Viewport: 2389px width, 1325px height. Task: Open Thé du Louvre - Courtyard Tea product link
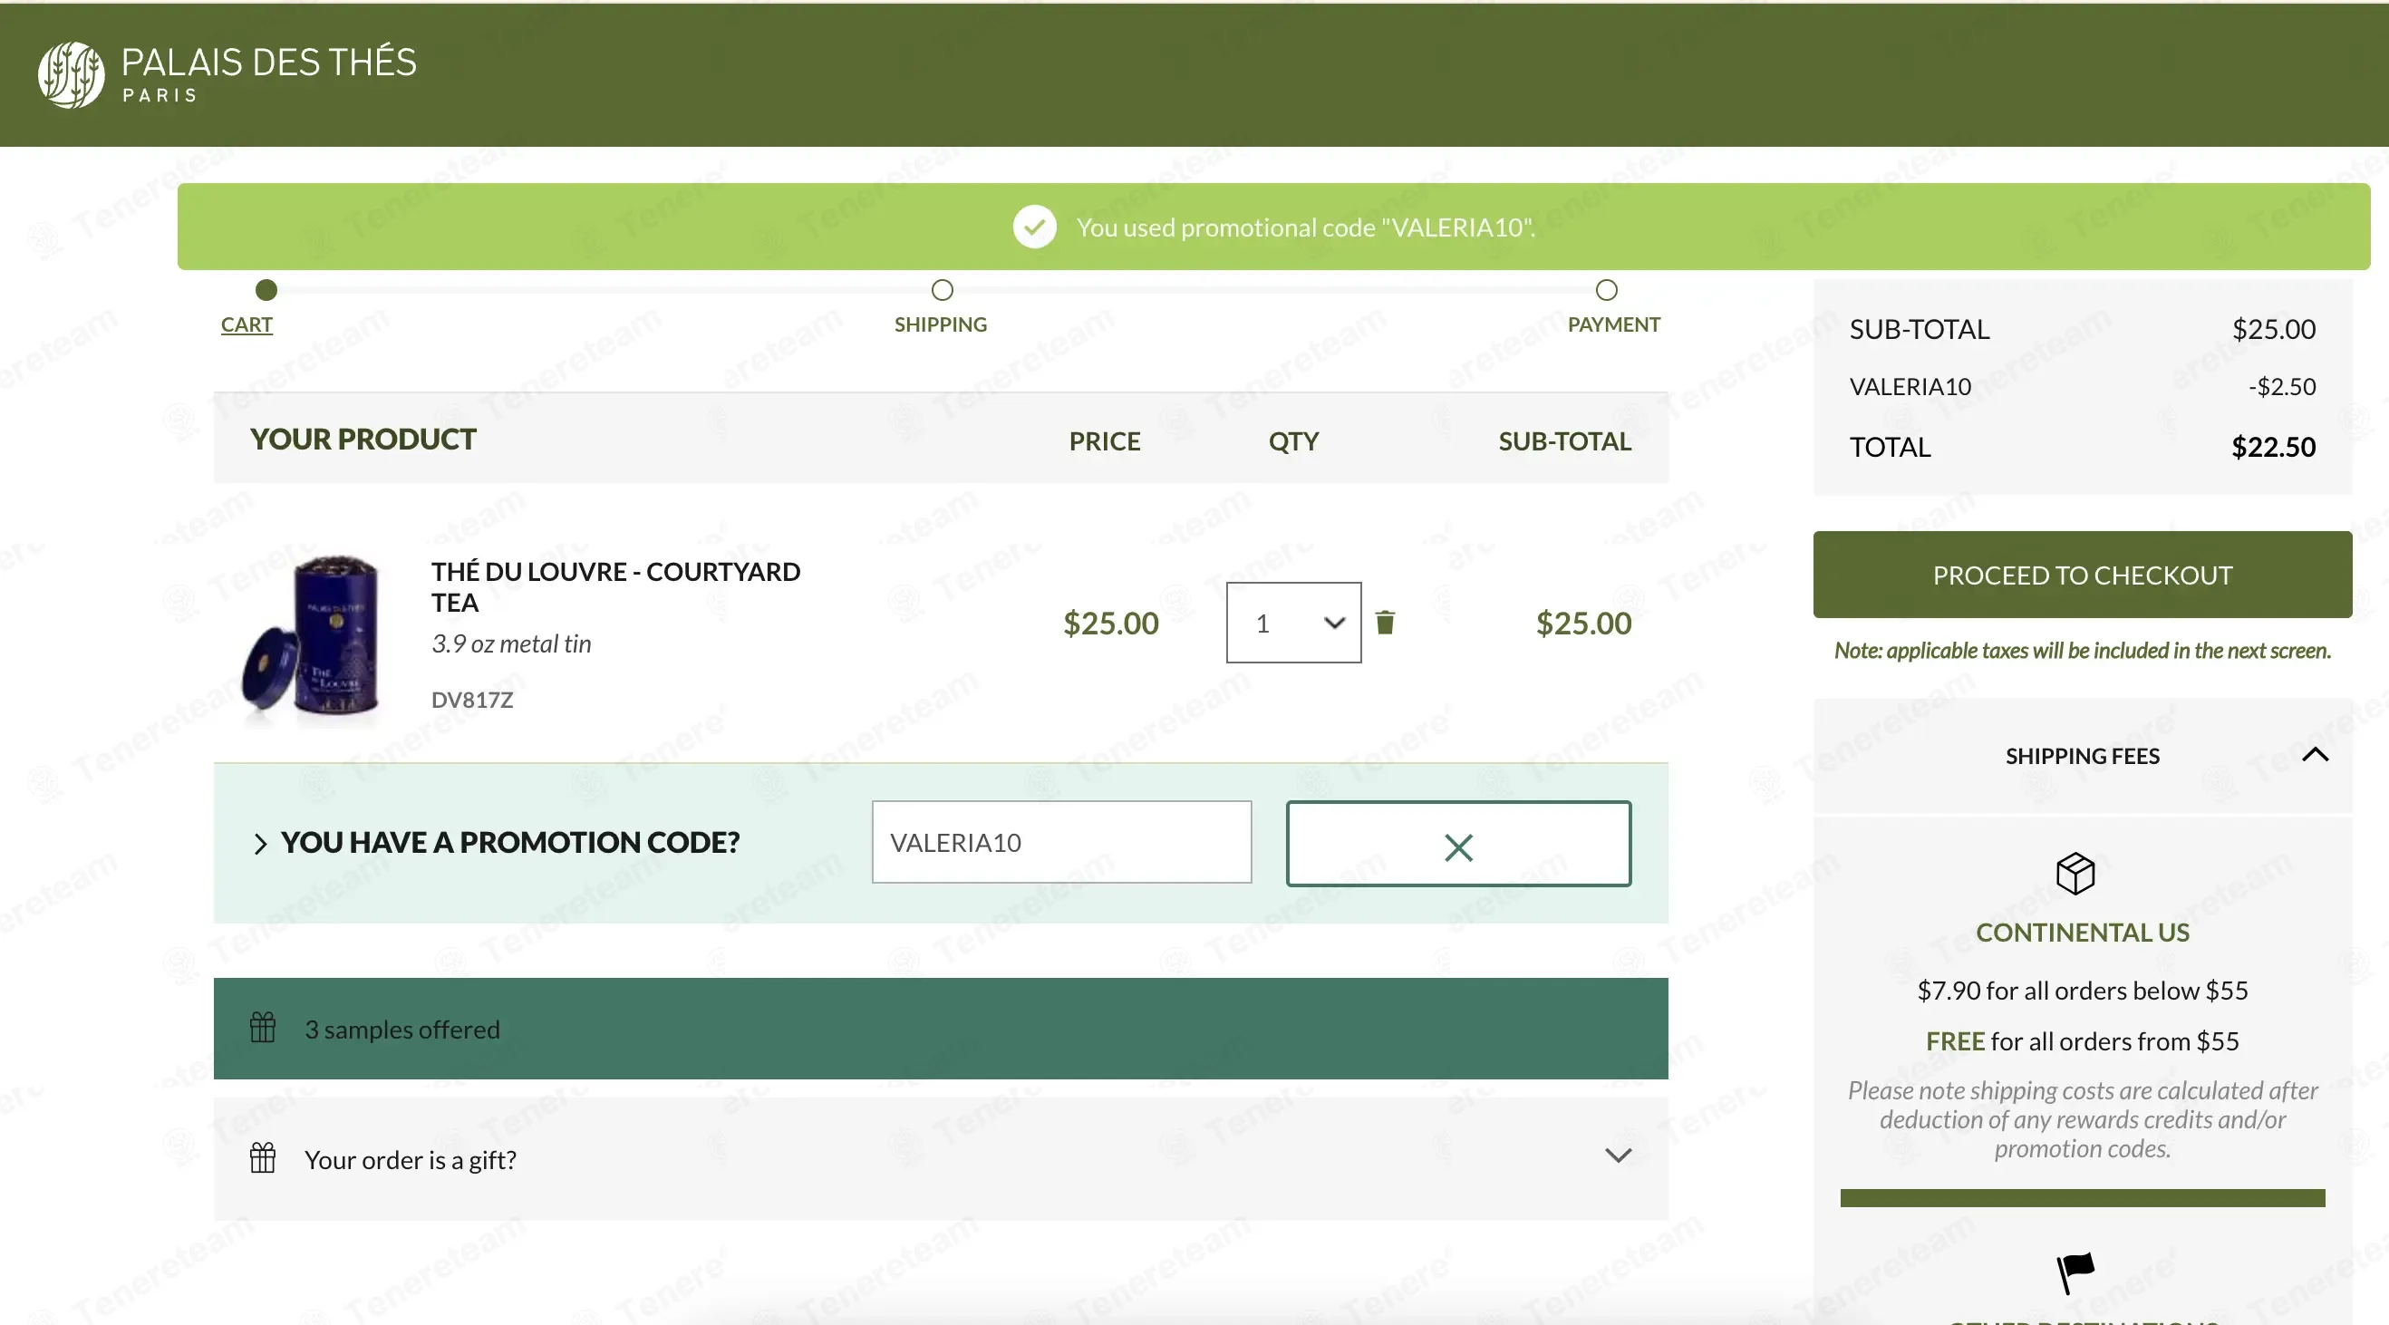(615, 587)
